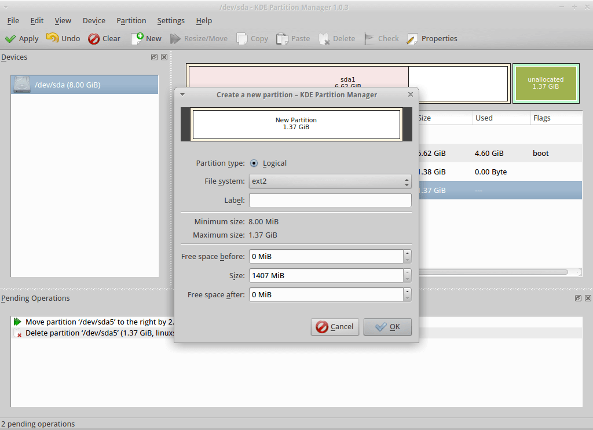Click the Resize/Move toolbar icon
Image resolution: width=593 pixels, height=430 pixels.
[175, 38]
